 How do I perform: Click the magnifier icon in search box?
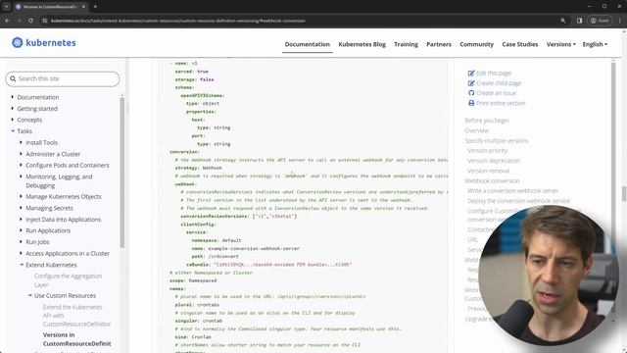(x=13, y=78)
